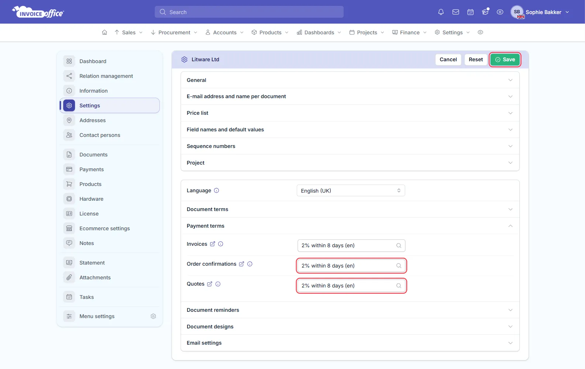Go to Relation management in sidebar
585x369 pixels.
pyautogui.click(x=110, y=76)
